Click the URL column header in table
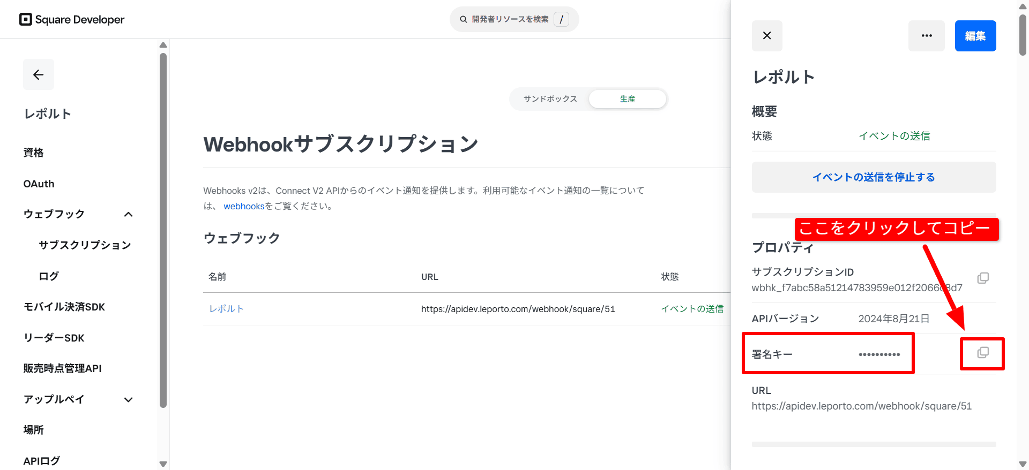The image size is (1029, 470). tap(430, 277)
